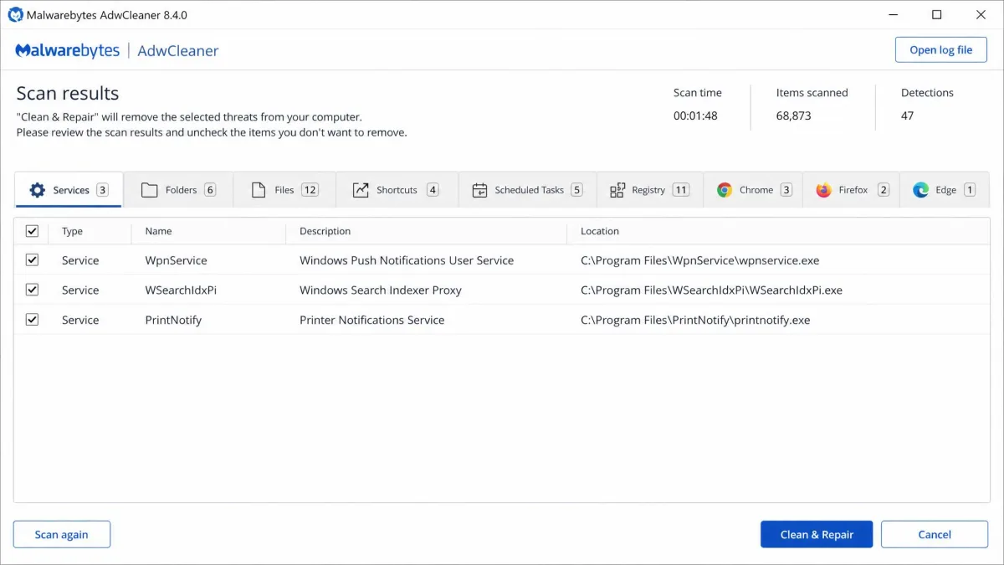
Task: Select the Services tab
Action: pos(69,190)
